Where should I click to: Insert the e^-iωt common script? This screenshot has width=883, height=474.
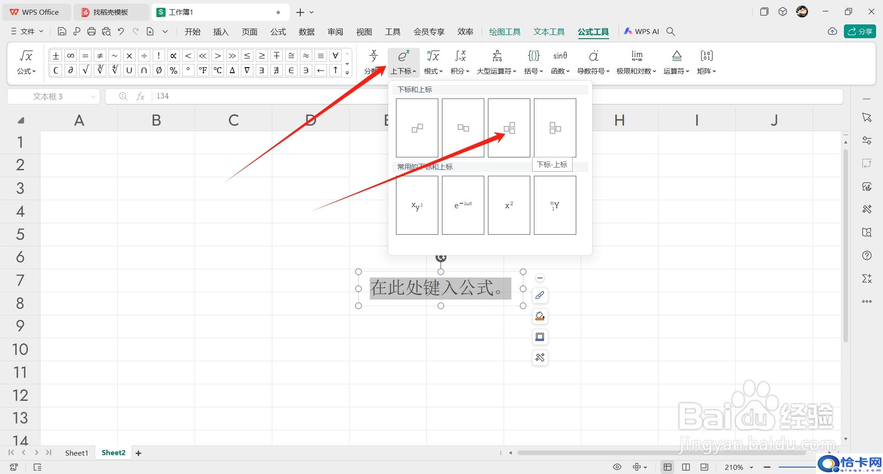(463, 205)
